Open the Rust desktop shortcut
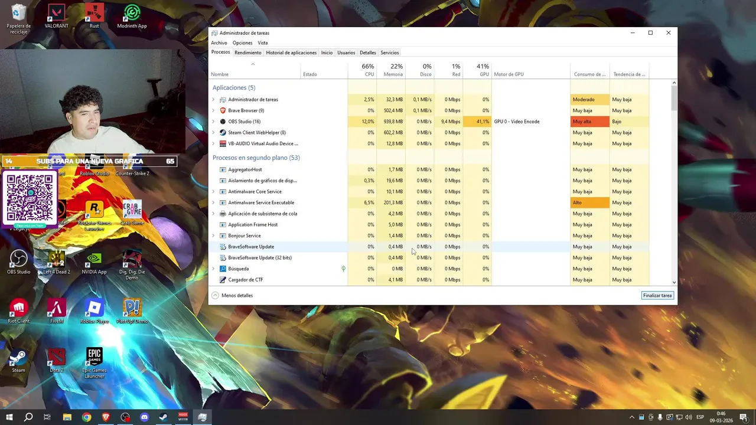 [x=94, y=17]
